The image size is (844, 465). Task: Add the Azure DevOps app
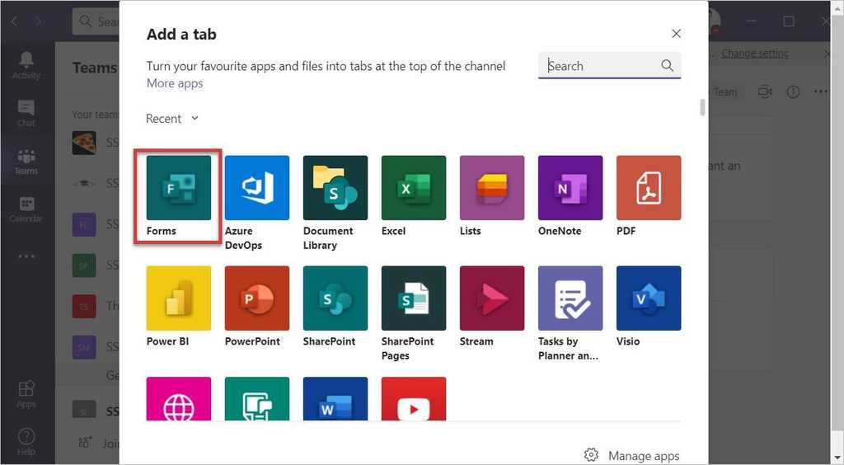(256, 188)
